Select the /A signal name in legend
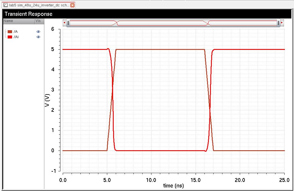Image resolution: width=294 pixels, height=191 pixels. click(16, 32)
